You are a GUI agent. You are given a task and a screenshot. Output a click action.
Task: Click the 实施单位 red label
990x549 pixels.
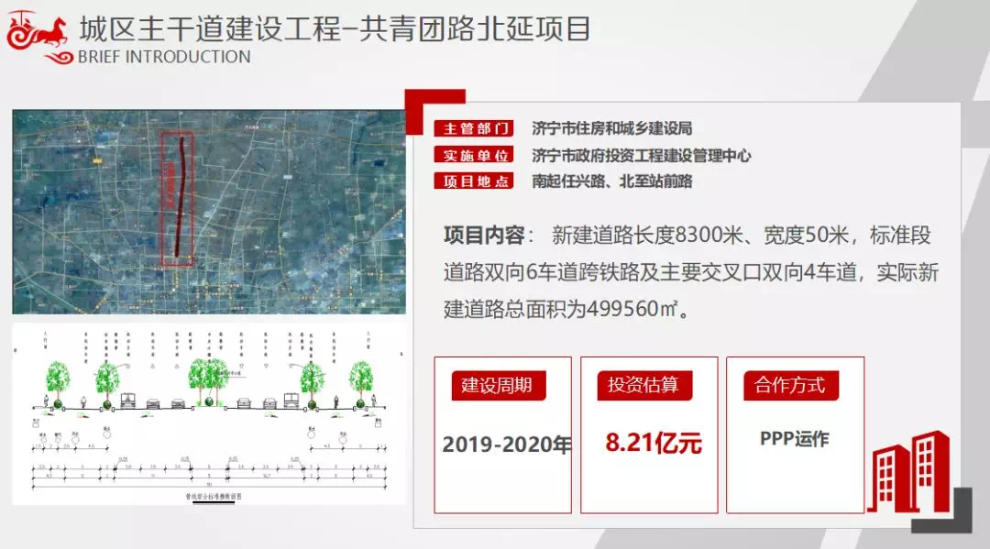click(x=474, y=155)
